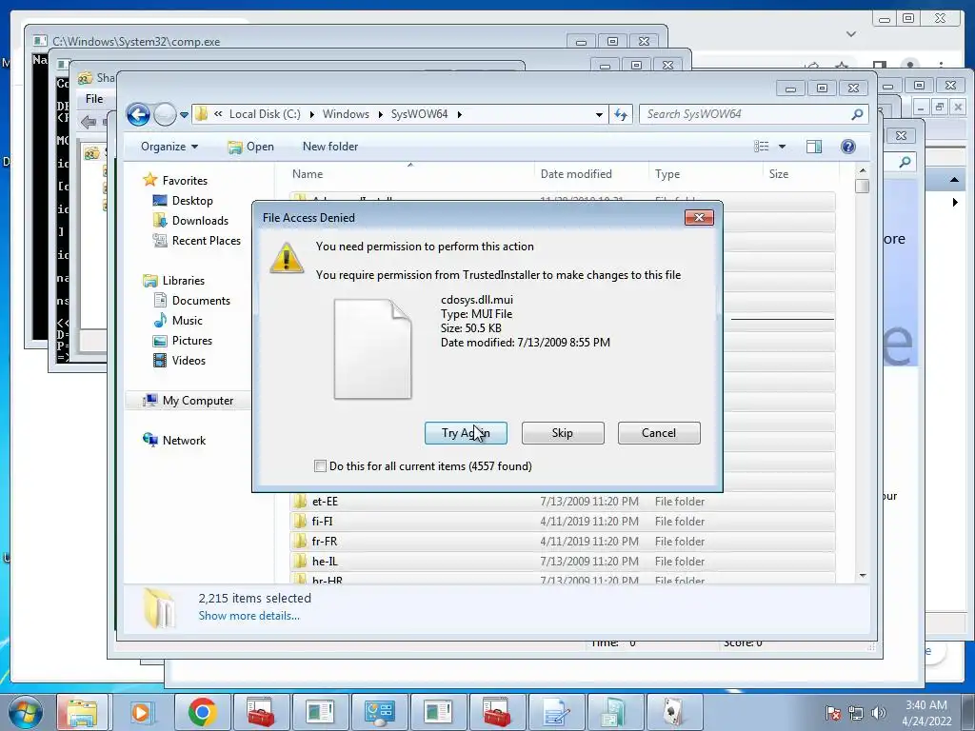Open the Solitaire cards taskbar icon
The width and height of the screenshot is (975, 731).
674,712
